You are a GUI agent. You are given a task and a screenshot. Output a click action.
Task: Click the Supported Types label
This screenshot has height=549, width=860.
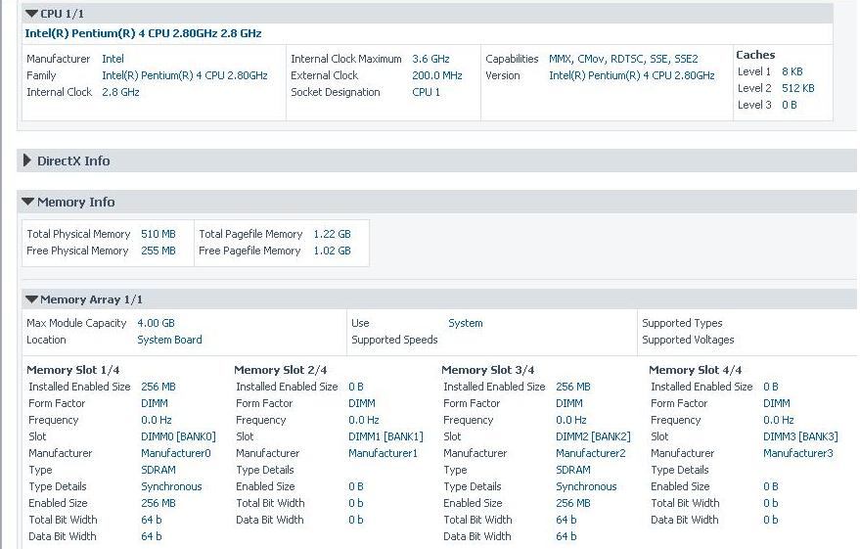682,323
